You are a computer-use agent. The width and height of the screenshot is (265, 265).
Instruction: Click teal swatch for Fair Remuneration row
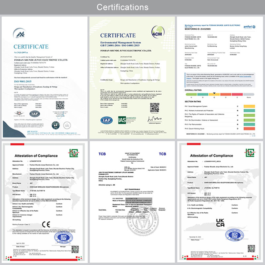249,125
